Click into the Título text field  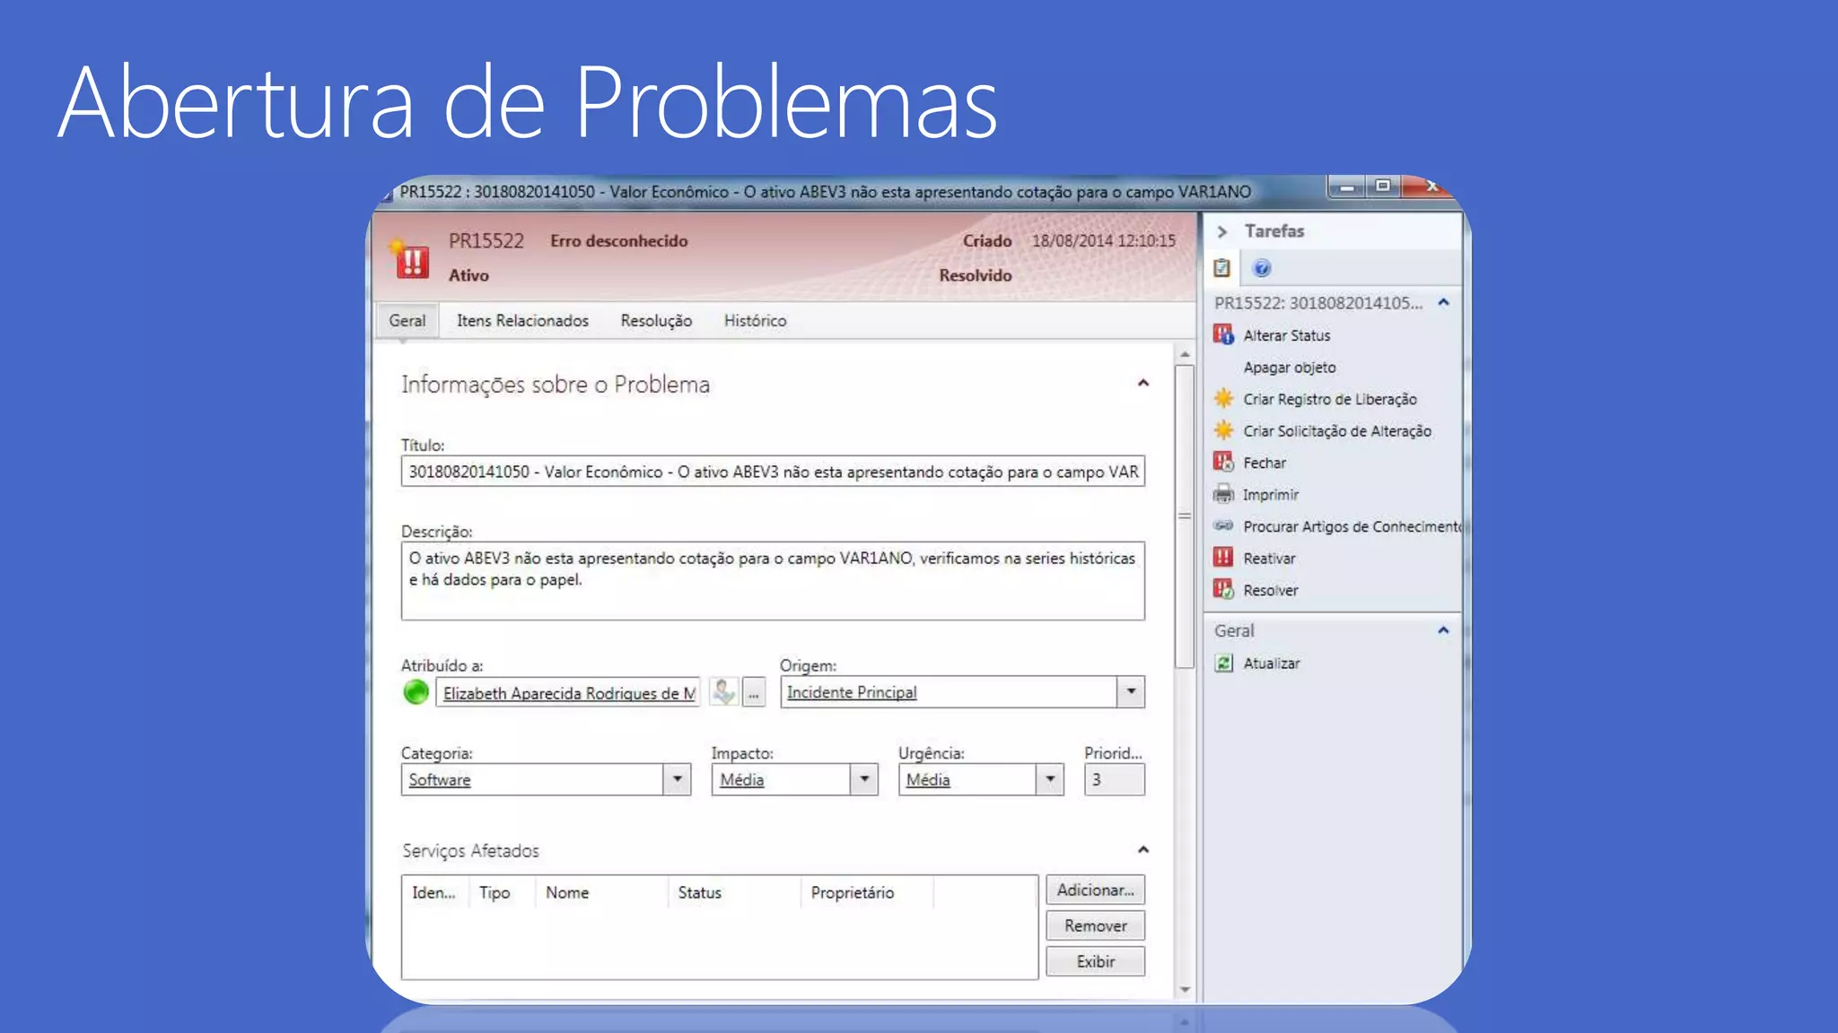click(773, 472)
